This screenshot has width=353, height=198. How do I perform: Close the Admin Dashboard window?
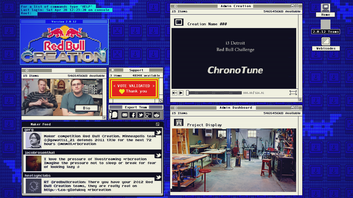[175, 108]
